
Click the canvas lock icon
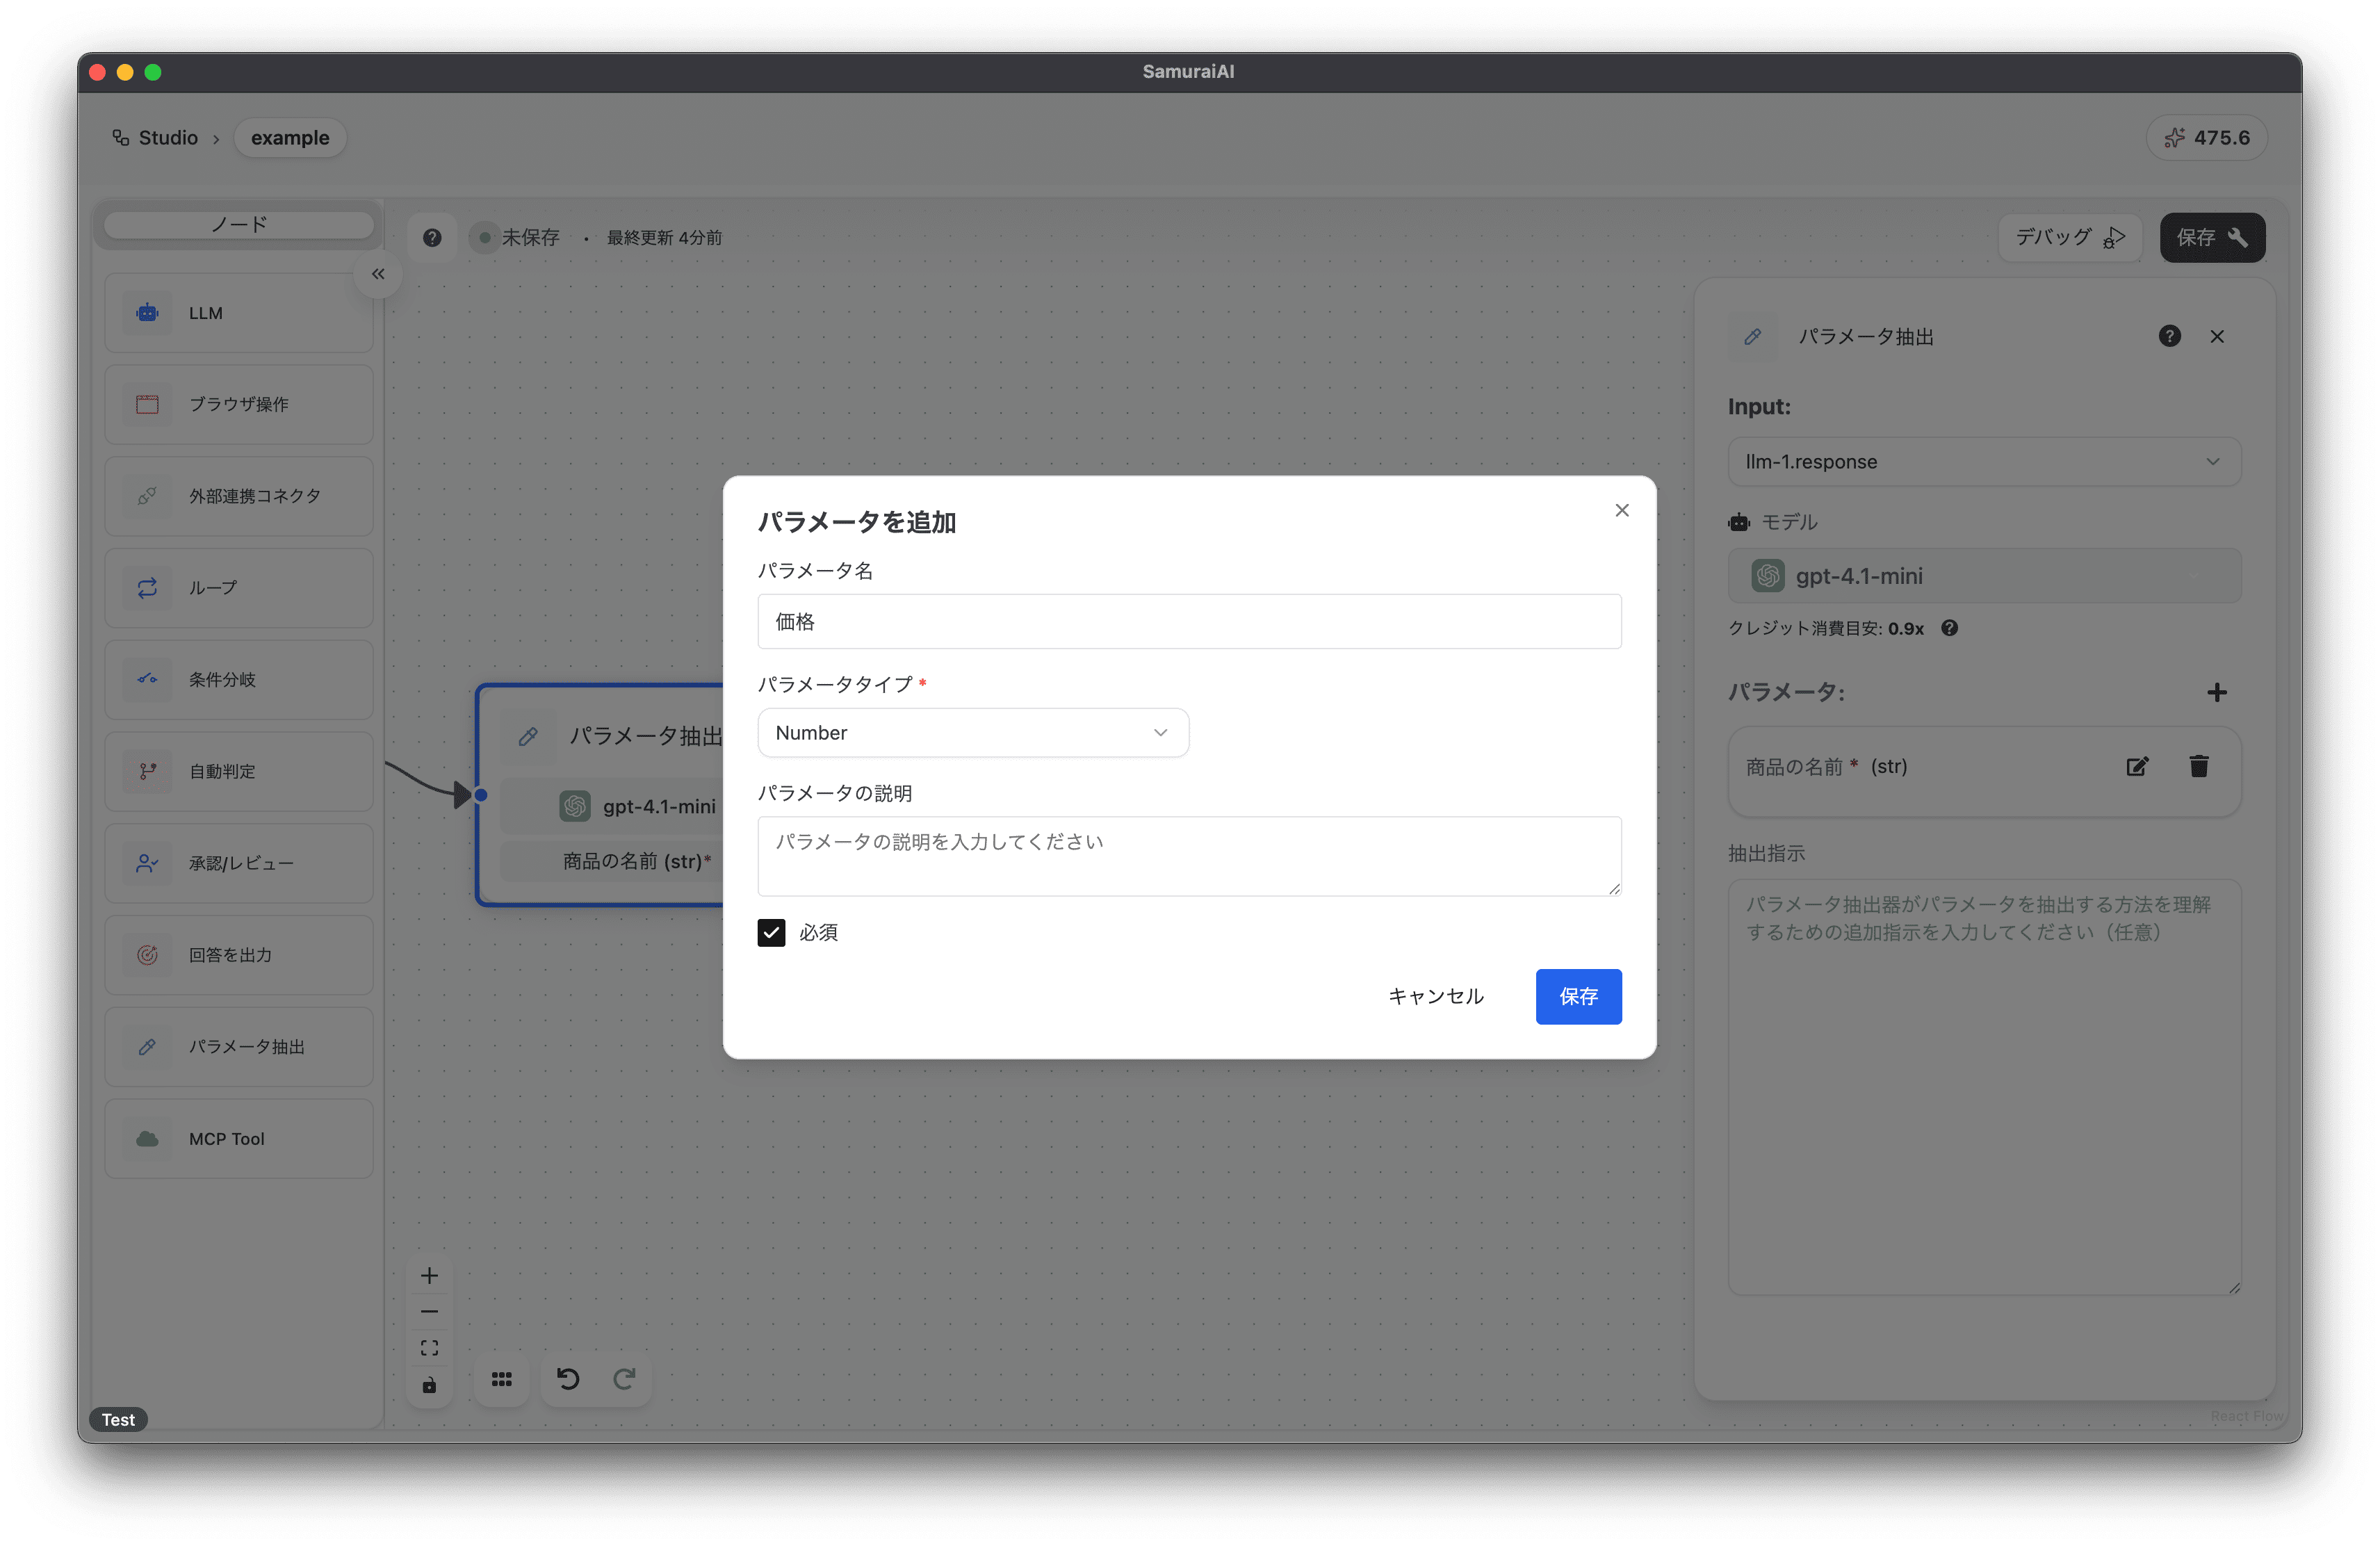pyautogui.click(x=429, y=1385)
